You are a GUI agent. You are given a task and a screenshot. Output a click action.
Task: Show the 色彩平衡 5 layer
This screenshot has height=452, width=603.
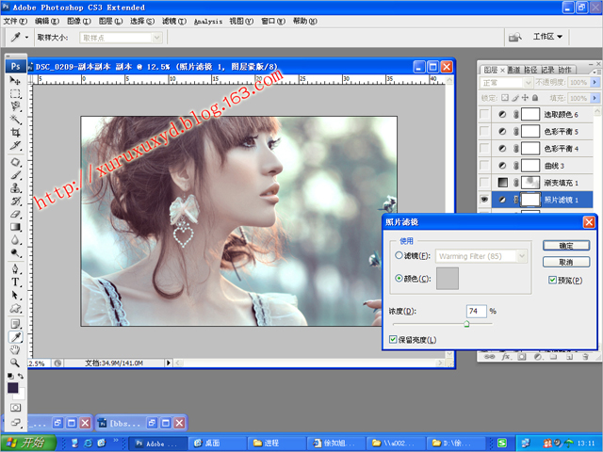[484, 131]
